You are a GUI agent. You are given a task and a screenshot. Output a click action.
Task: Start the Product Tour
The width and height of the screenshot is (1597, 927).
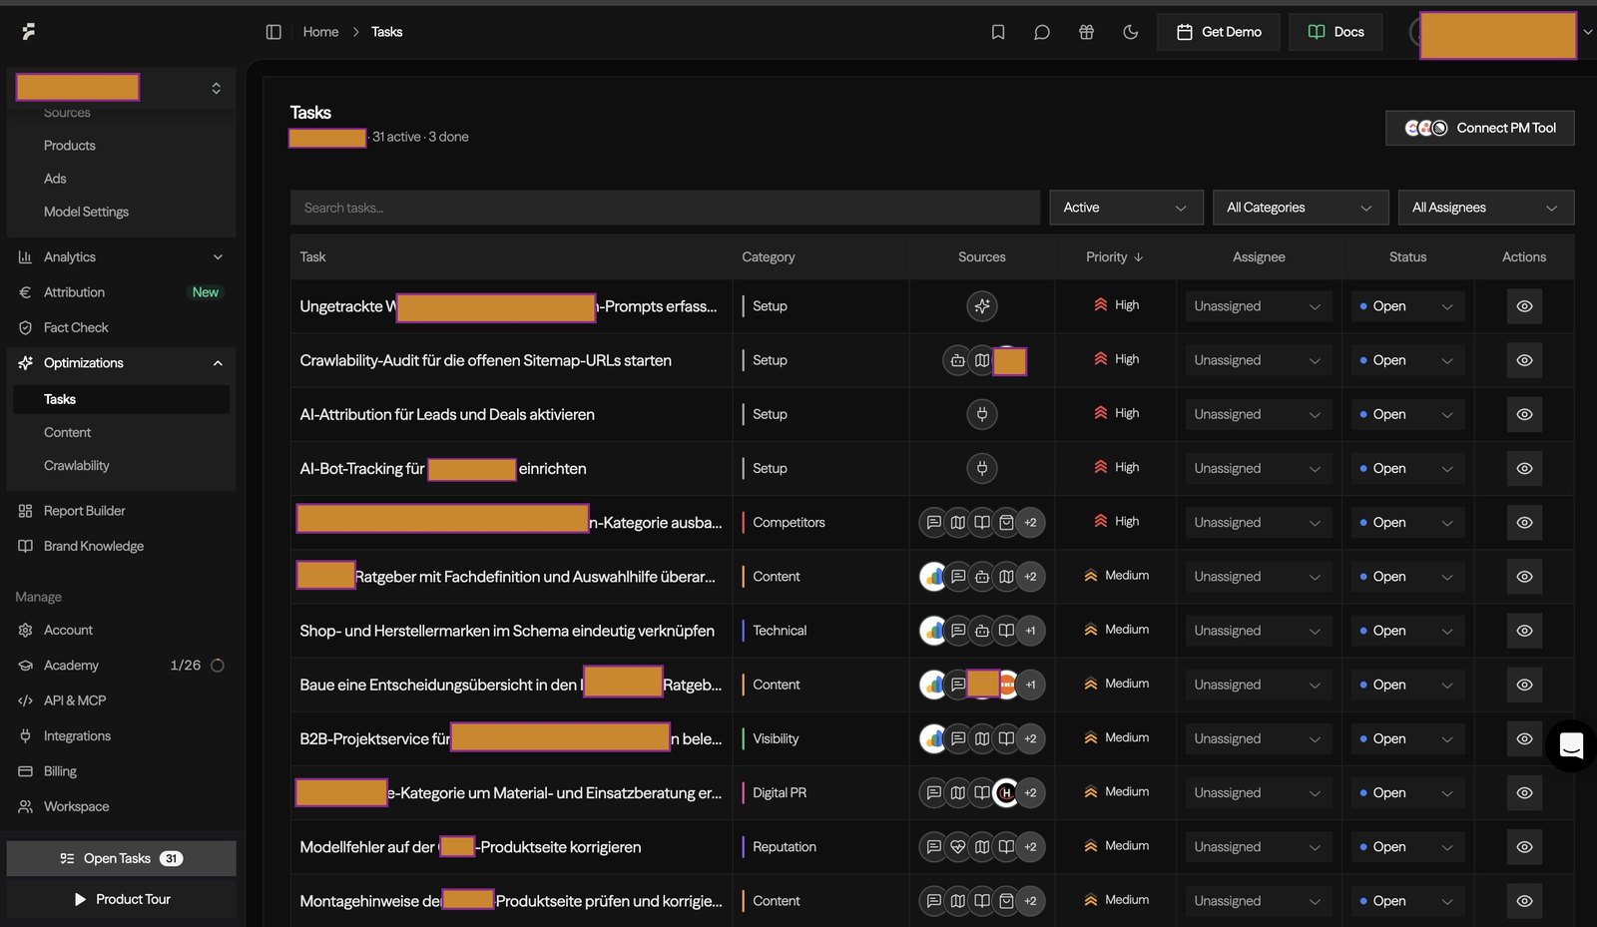pyautogui.click(x=122, y=900)
